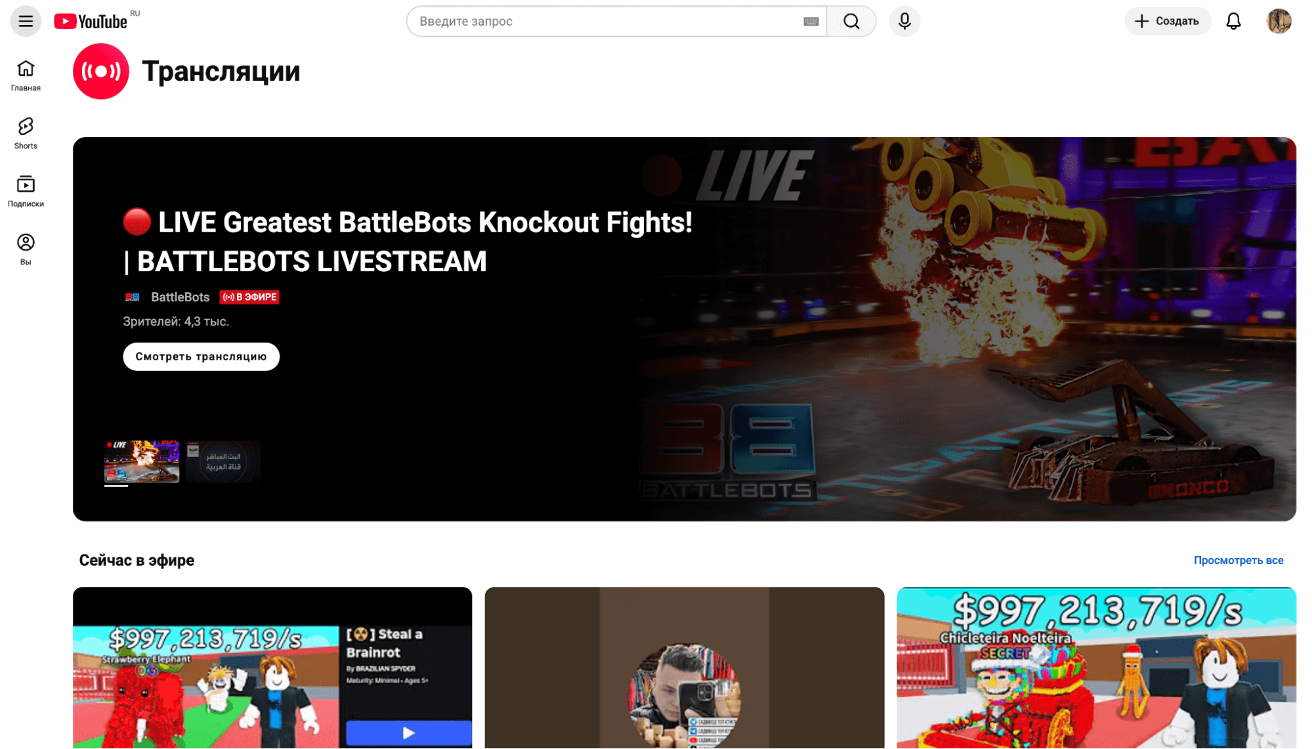This screenshot has width=1312, height=749.
Task: Click the search magnifier button
Action: click(851, 21)
